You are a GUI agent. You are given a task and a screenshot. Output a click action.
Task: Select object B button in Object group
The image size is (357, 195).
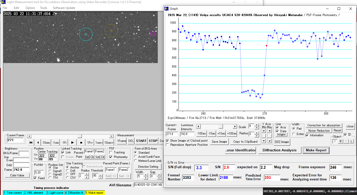[341, 141]
